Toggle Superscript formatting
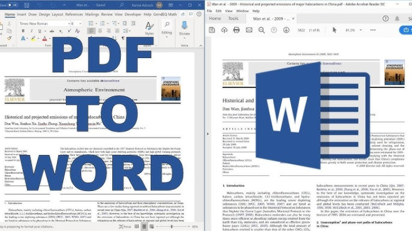 coord(69,31)
